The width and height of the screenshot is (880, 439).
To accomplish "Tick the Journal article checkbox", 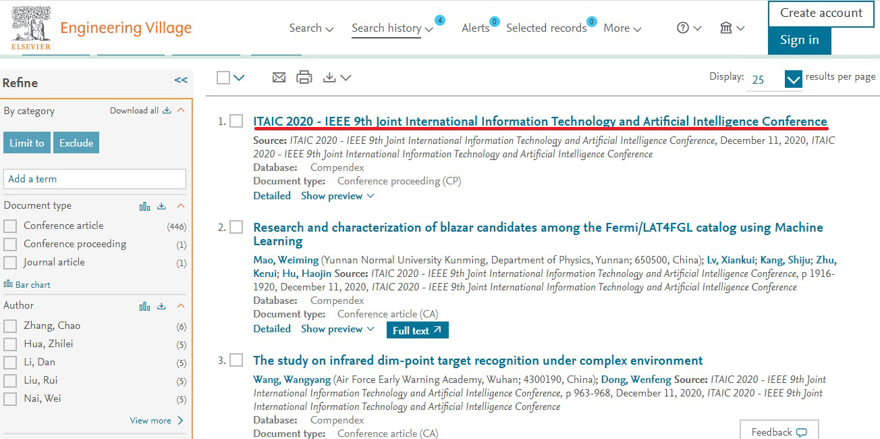I will [10, 263].
